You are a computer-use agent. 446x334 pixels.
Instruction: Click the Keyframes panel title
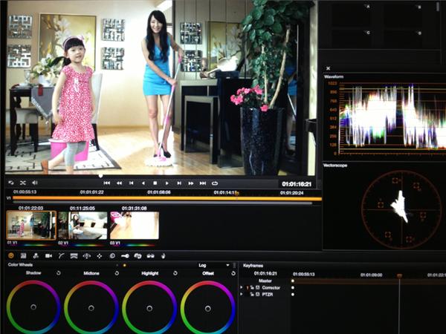point(253,266)
